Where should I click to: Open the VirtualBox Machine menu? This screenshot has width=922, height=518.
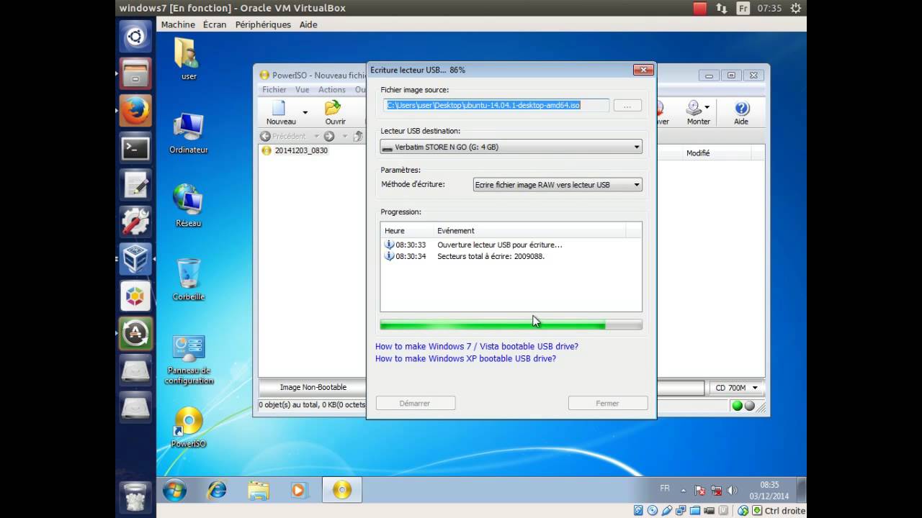(178, 24)
